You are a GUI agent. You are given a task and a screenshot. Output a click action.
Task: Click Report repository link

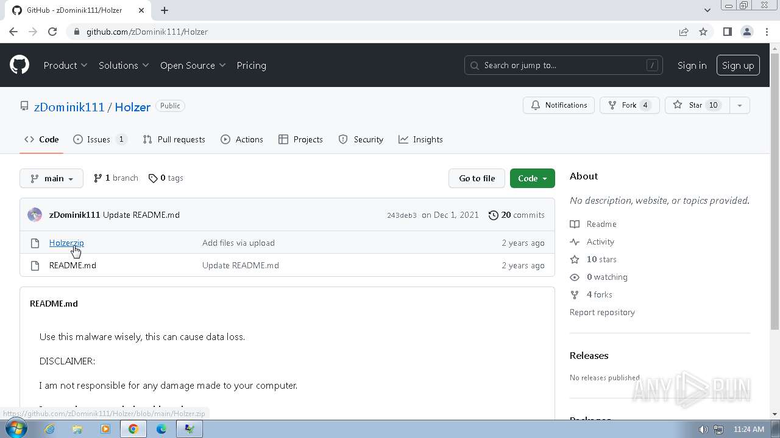point(602,312)
